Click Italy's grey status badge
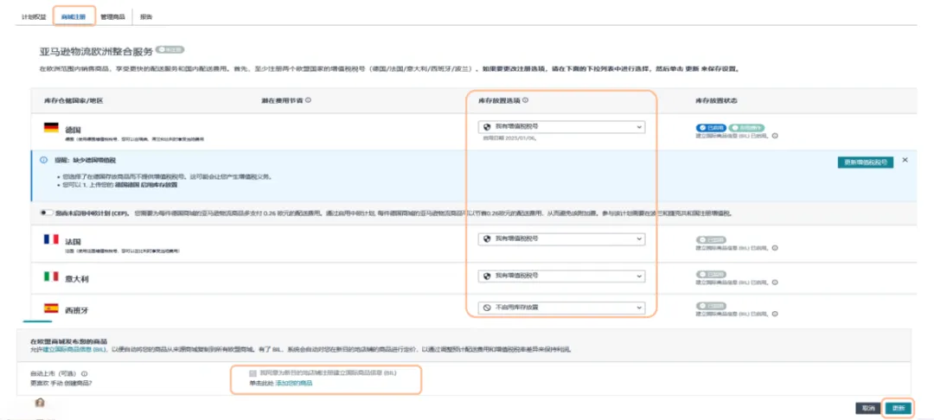Screen dimensions: 934x420 (x=711, y=274)
